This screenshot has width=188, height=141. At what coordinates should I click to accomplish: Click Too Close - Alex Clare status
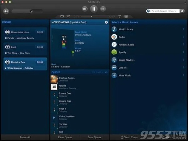tap(18, 53)
